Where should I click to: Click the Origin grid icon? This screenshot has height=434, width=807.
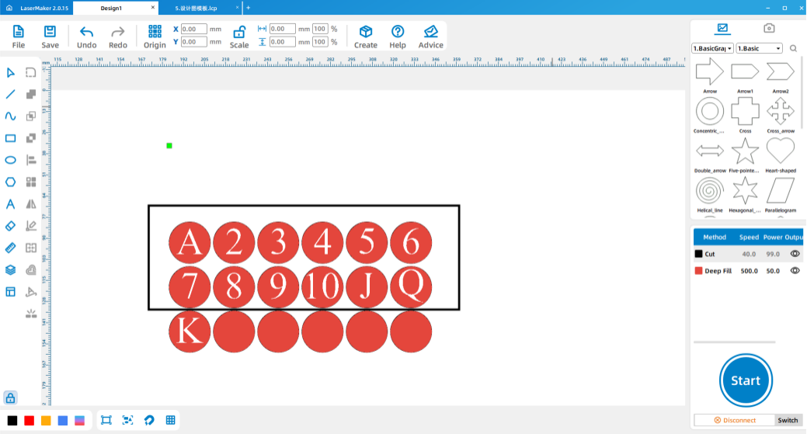[155, 32]
